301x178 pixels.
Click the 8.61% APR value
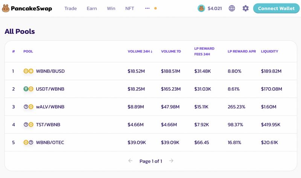[x=234, y=89]
